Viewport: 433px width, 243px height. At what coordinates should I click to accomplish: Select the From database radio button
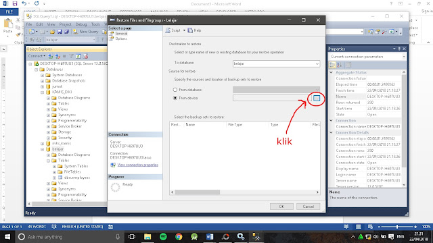pos(175,90)
